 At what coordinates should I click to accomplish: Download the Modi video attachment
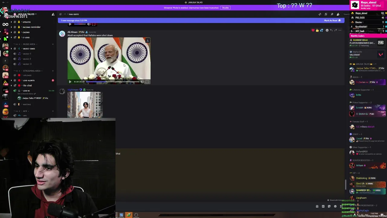(148, 40)
